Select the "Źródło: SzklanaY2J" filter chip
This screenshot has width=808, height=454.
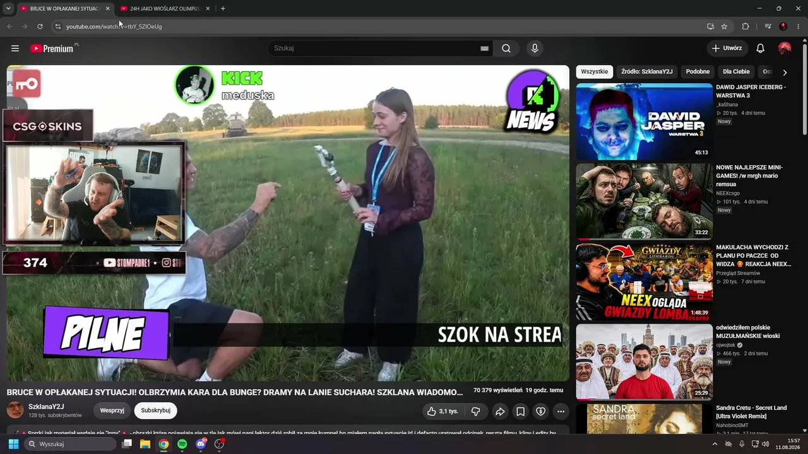tap(647, 72)
